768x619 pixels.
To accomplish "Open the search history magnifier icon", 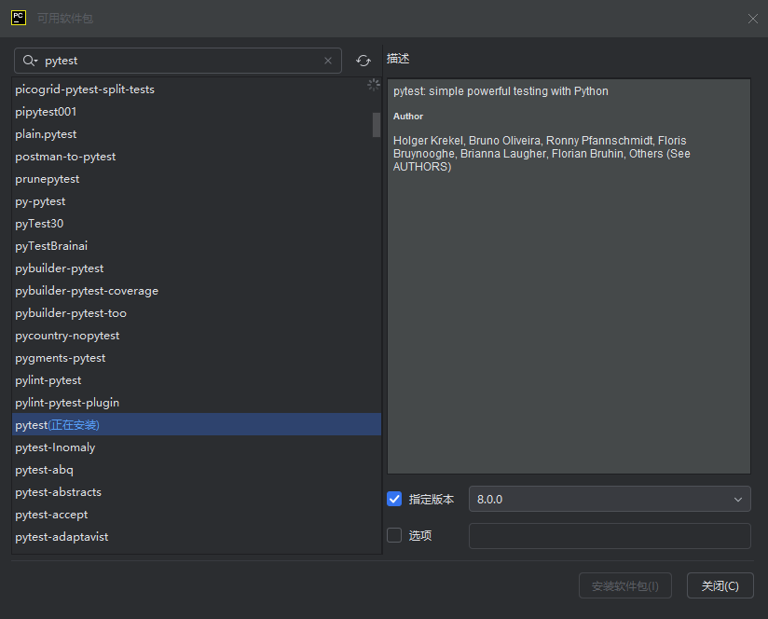I will click(x=30, y=61).
